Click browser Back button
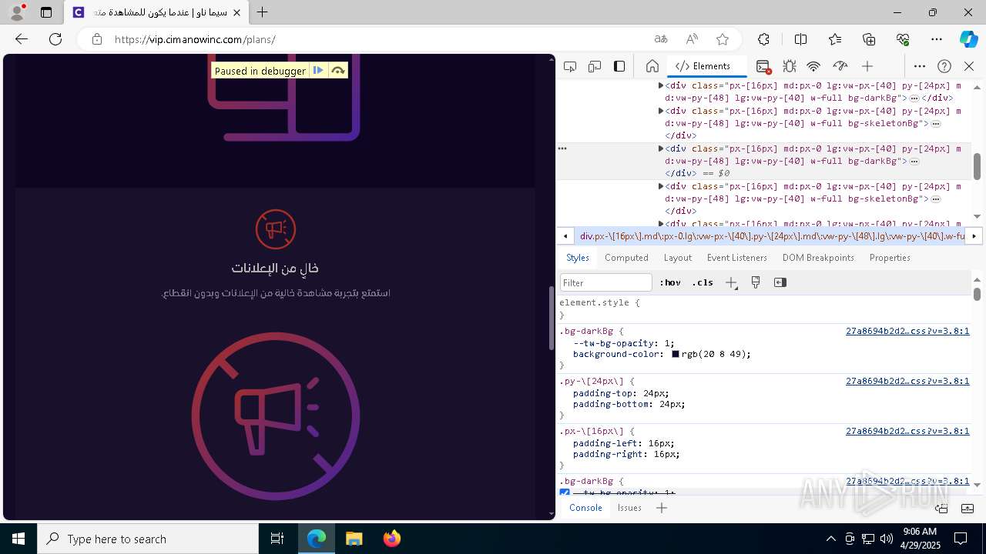Image resolution: width=986 pixels, height=554 pixels. click(22, 39)
